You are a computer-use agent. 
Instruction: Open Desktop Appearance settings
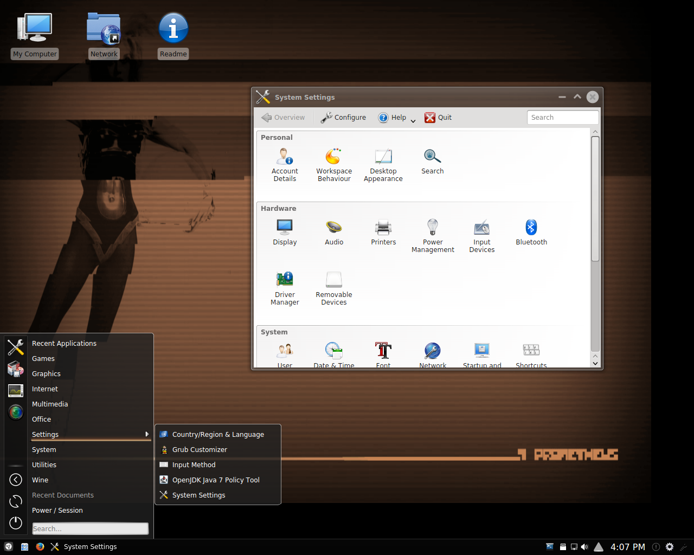click(x=383, y=165)
